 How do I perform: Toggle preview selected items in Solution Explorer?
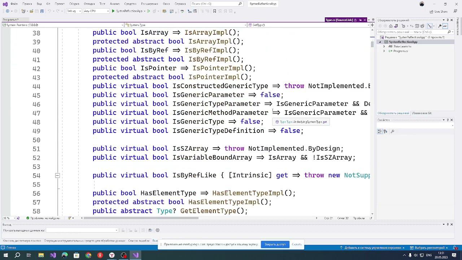click(445, 26)
